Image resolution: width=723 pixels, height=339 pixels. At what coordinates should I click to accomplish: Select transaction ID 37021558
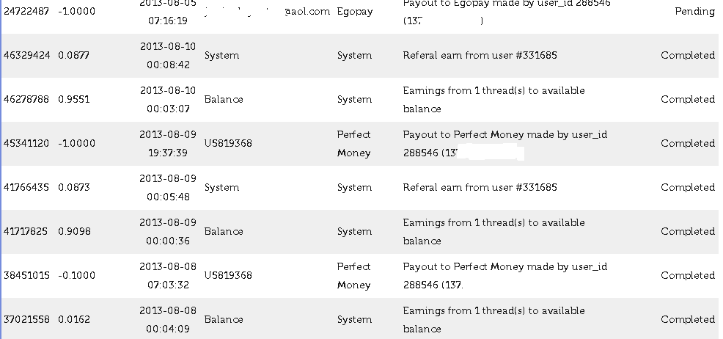click(26, 320)
